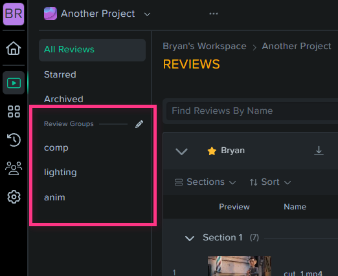Open the Sort dropdown

click(x=270, y=182)
